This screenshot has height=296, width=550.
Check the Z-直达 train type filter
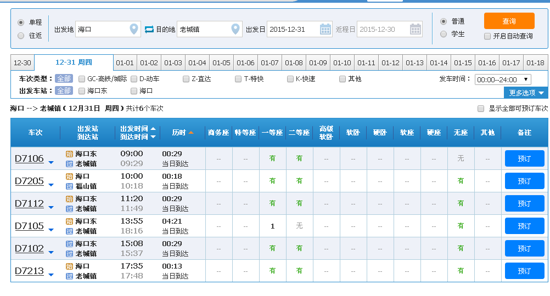(x=186, y=79)
